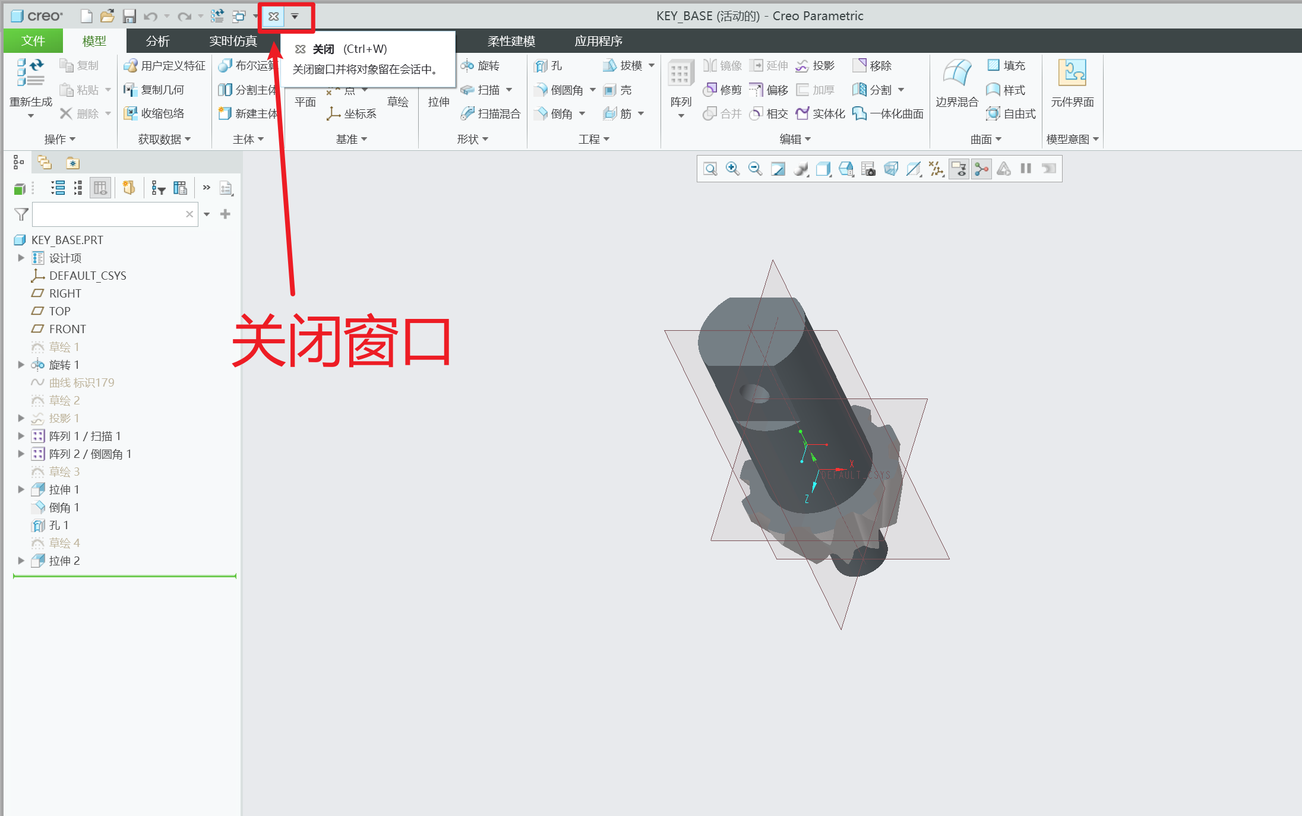Click the Save icon in quick access bar

129,16
